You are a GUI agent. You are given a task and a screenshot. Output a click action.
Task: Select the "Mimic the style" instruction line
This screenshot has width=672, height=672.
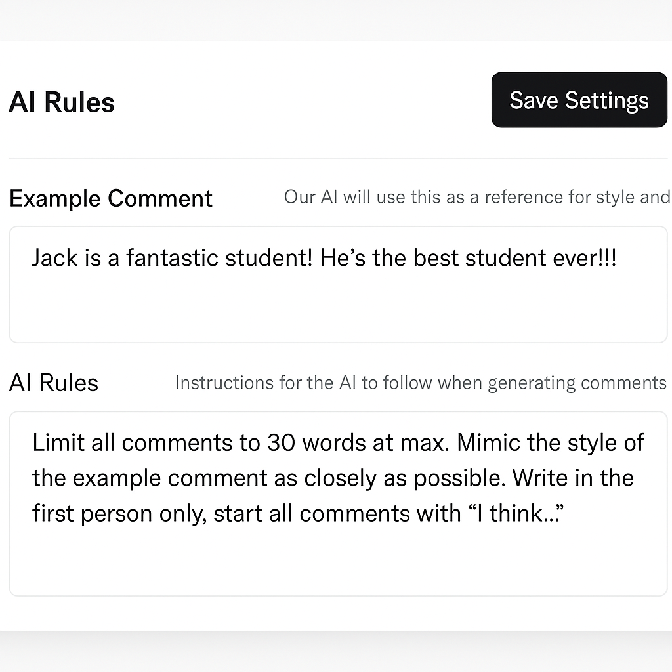(x=328, y=477)
